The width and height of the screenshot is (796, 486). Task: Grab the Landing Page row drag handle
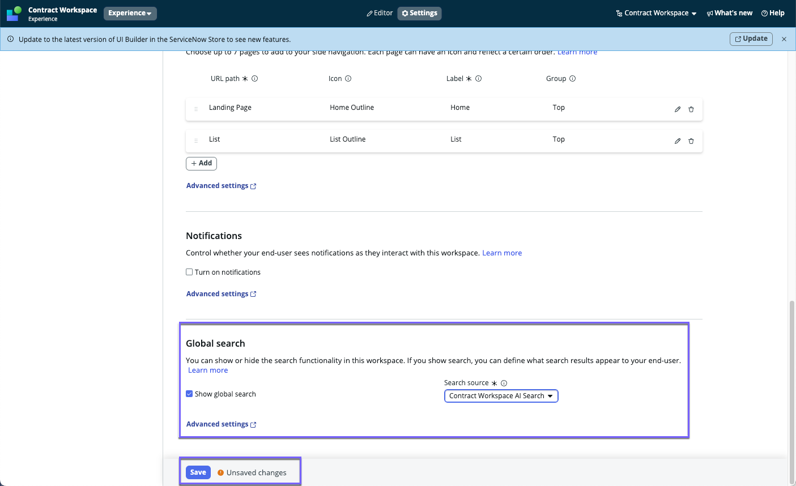(x=196, y=109)
